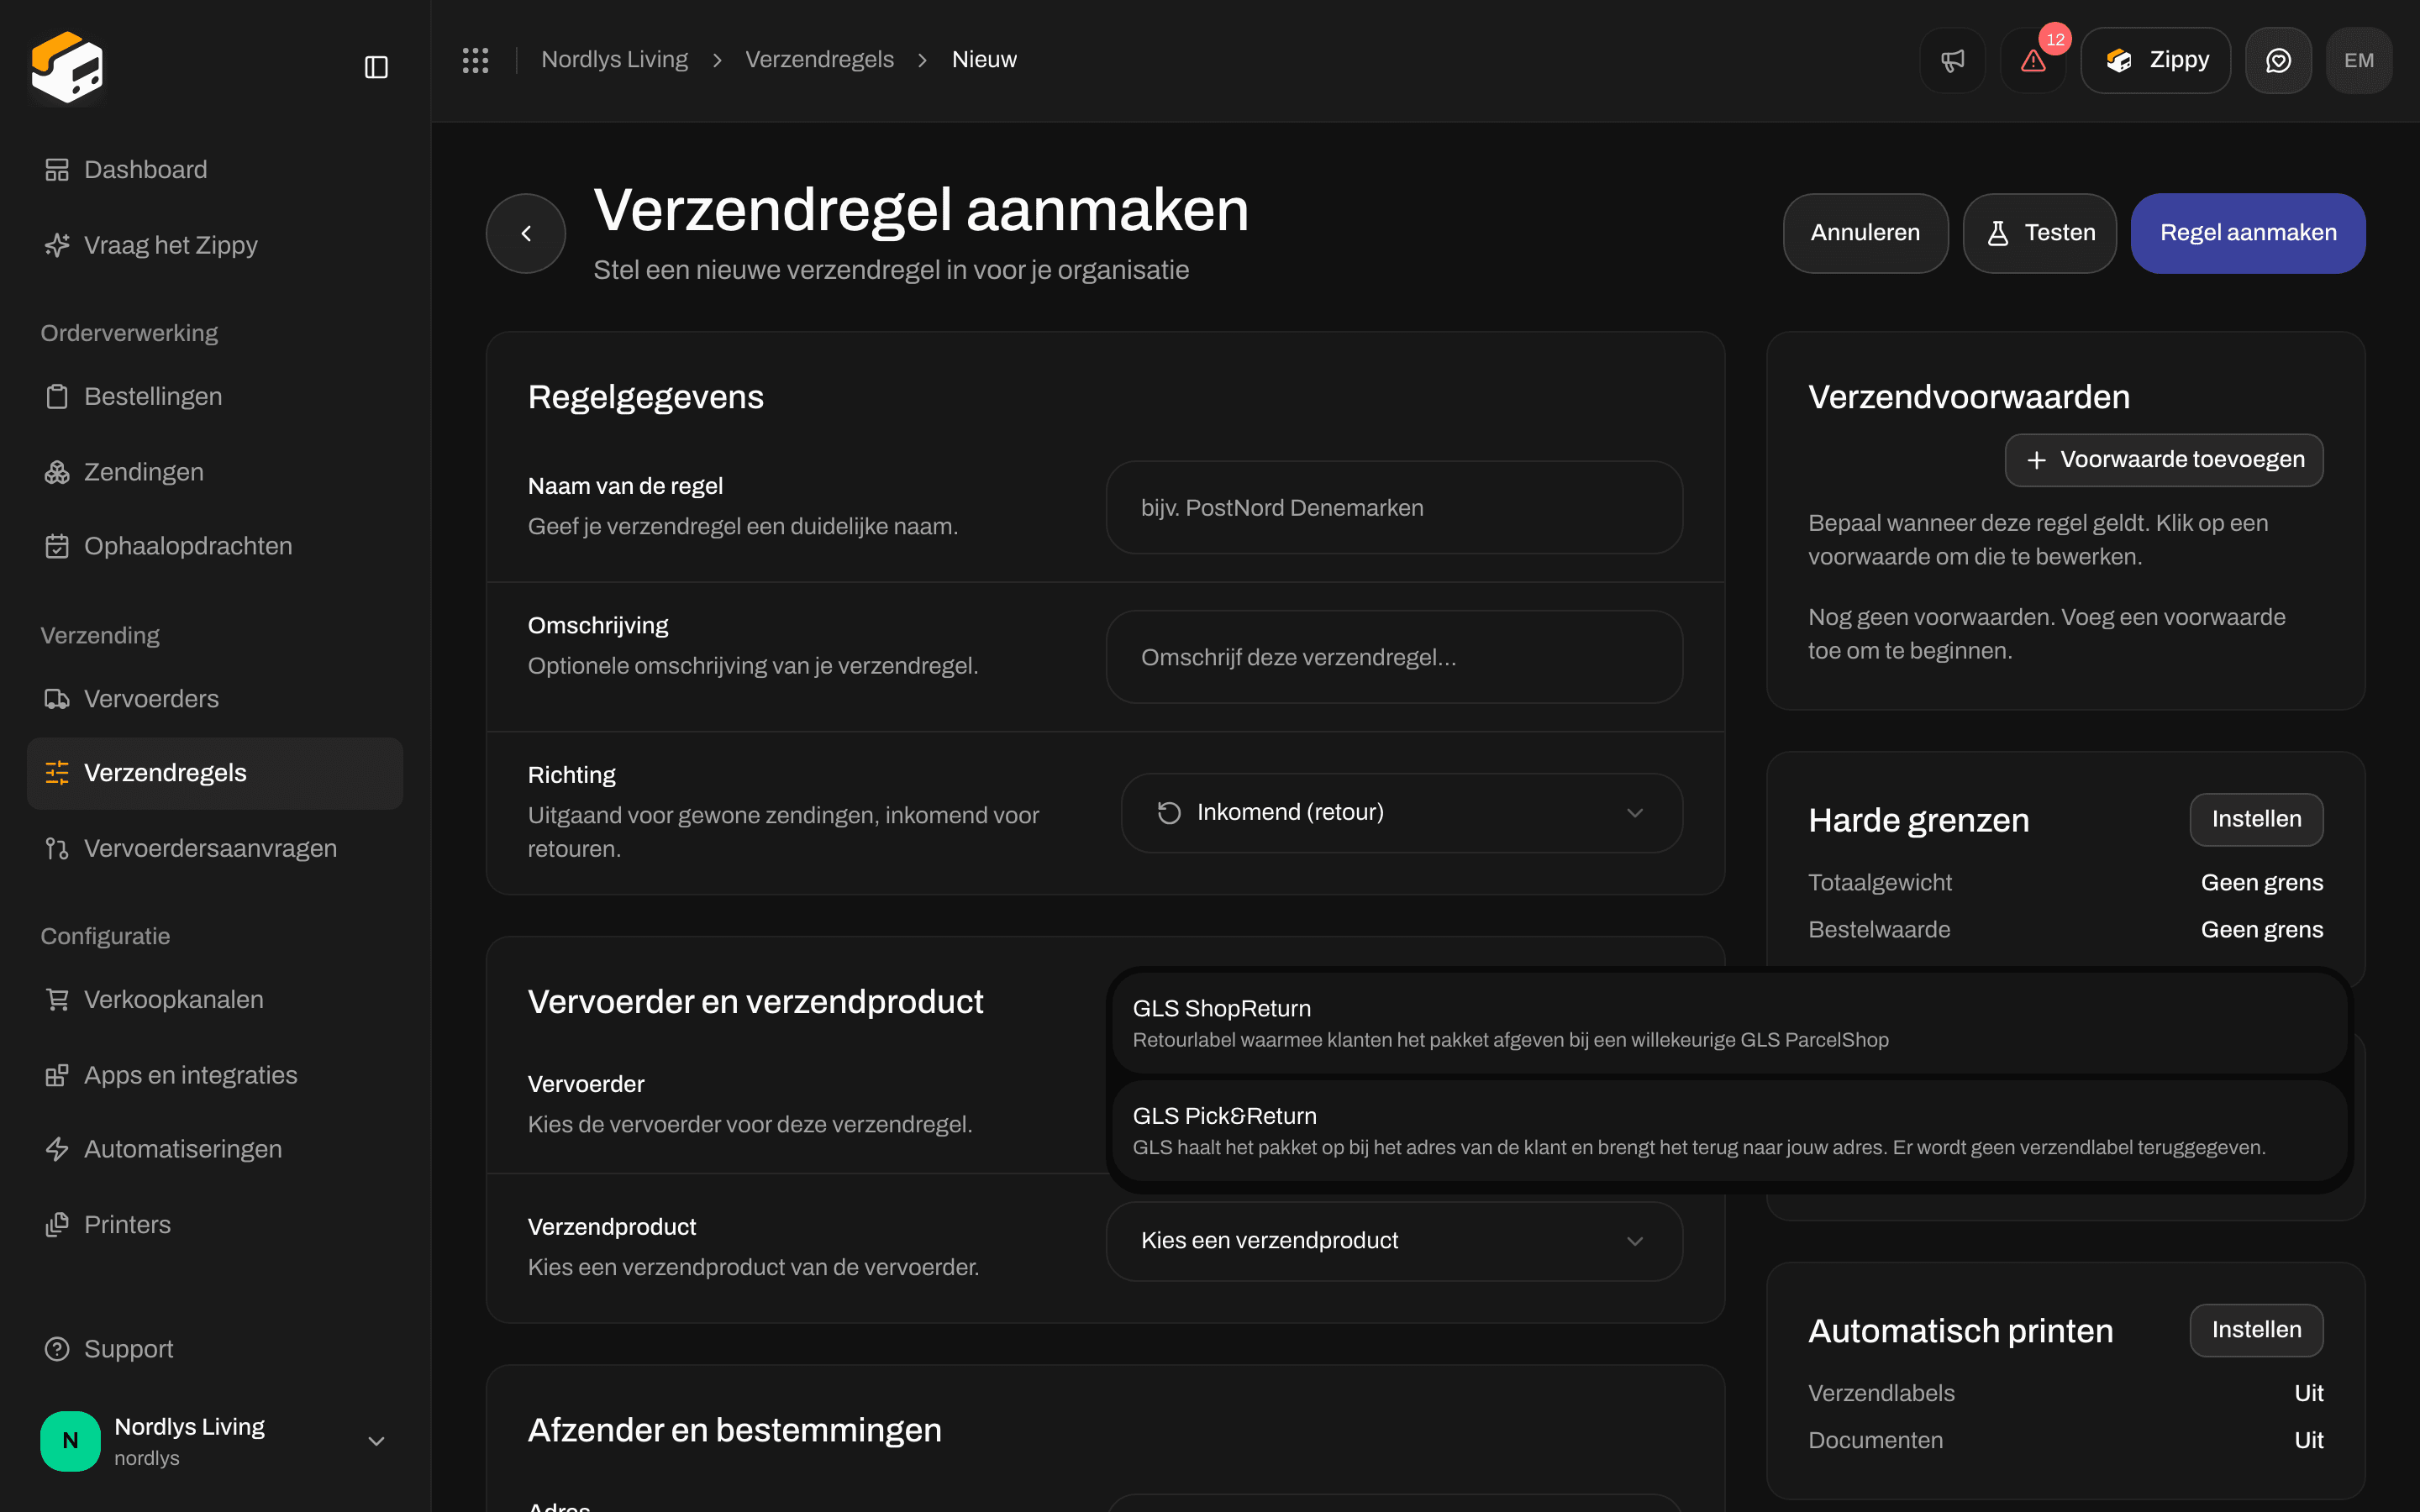2420x1512 pixels.
Task: Click the Verzendregels breadcrumb
Action: [819, 60]
